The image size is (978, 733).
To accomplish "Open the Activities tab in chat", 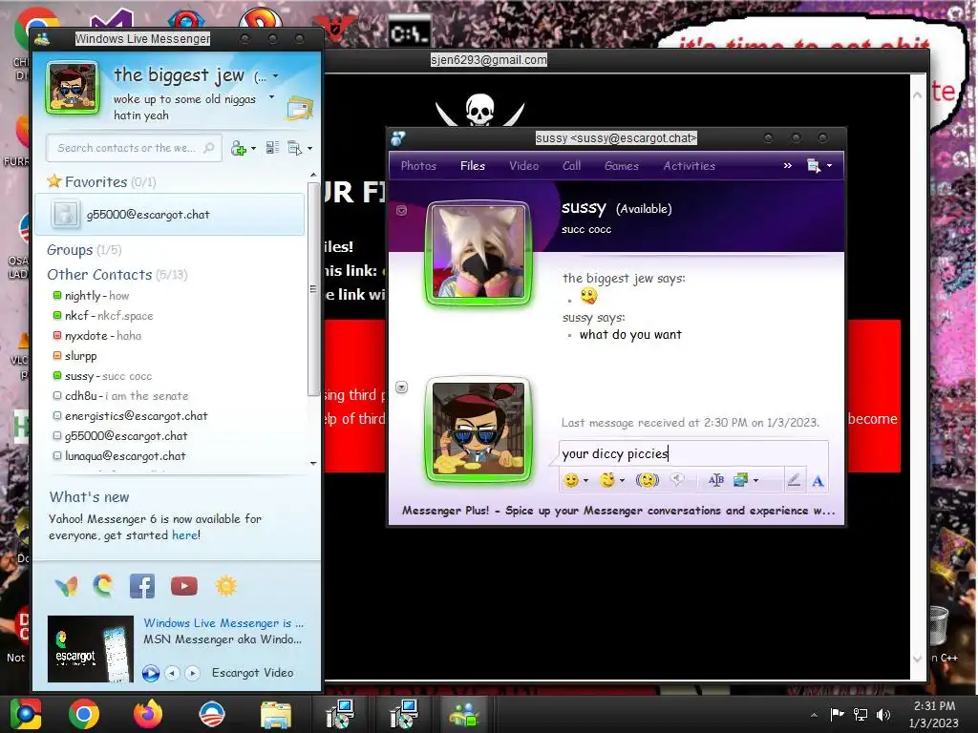I will coord(689,166).
